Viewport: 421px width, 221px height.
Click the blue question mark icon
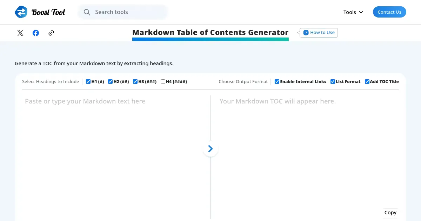coord(306,33)
